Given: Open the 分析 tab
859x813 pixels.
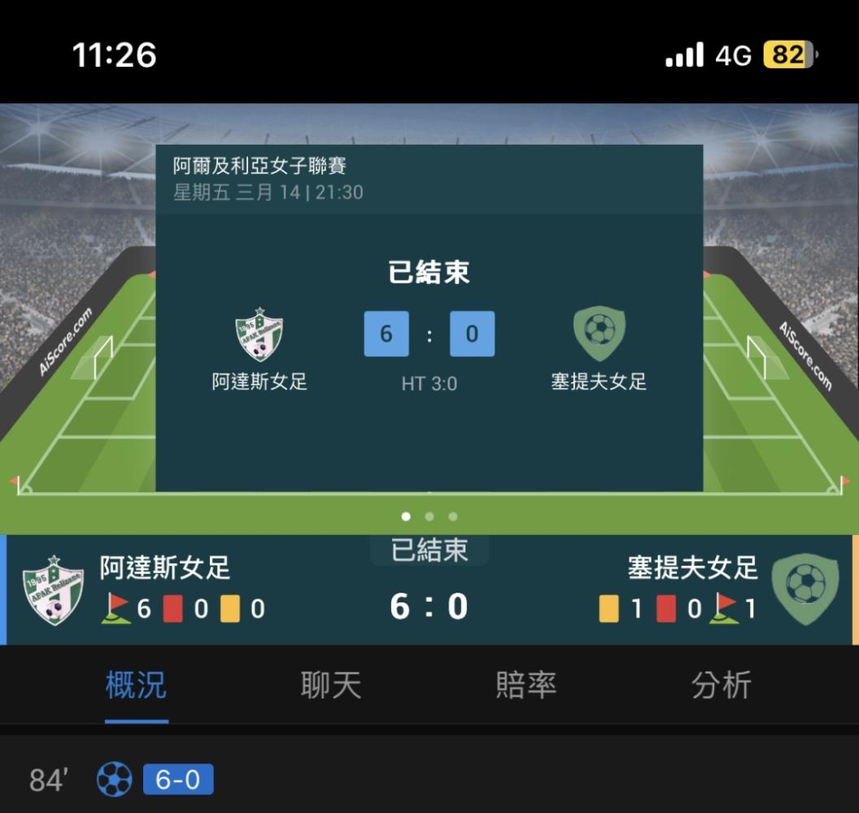Looking at the screenshot, I should (721, 685).
